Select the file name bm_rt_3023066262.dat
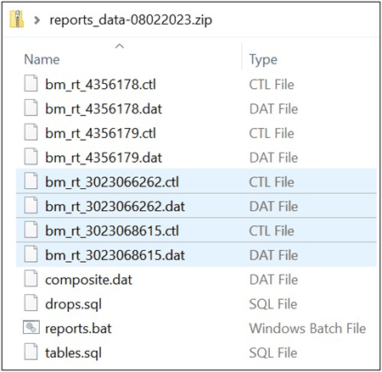The height and width of the screenshot is (372, 382). (115, 207)
